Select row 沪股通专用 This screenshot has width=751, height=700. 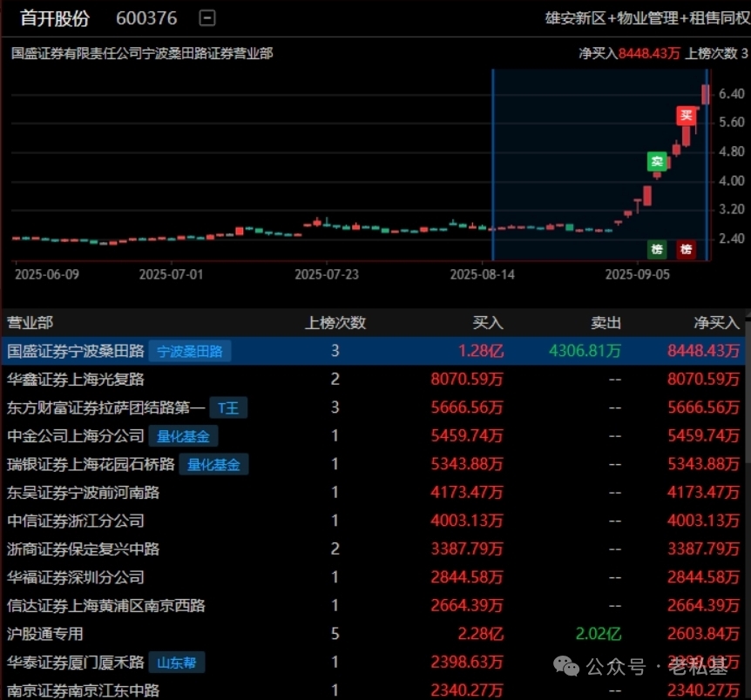coord(374,634)
